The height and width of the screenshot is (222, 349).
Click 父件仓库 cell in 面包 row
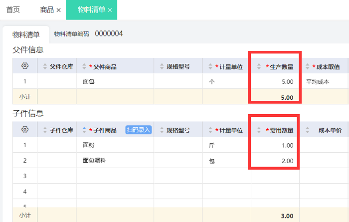click(57, 81)
